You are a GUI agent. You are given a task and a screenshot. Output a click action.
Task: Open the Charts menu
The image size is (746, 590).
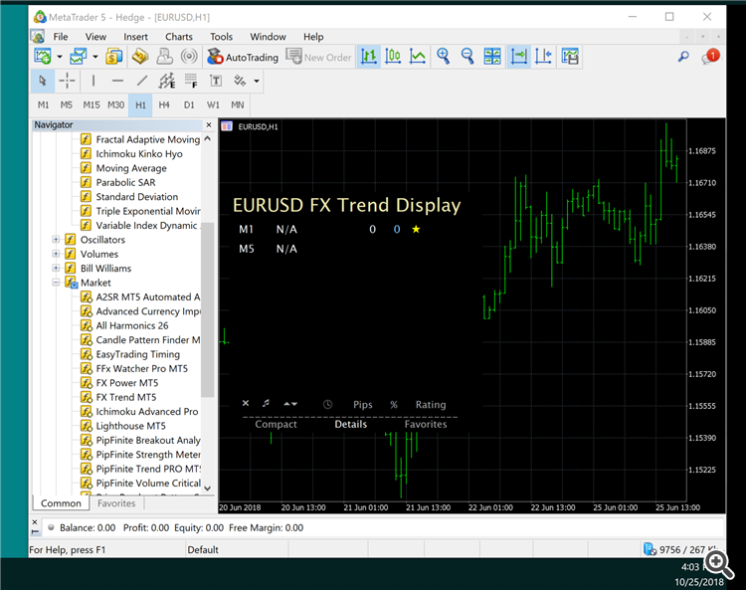coord(179,37)
